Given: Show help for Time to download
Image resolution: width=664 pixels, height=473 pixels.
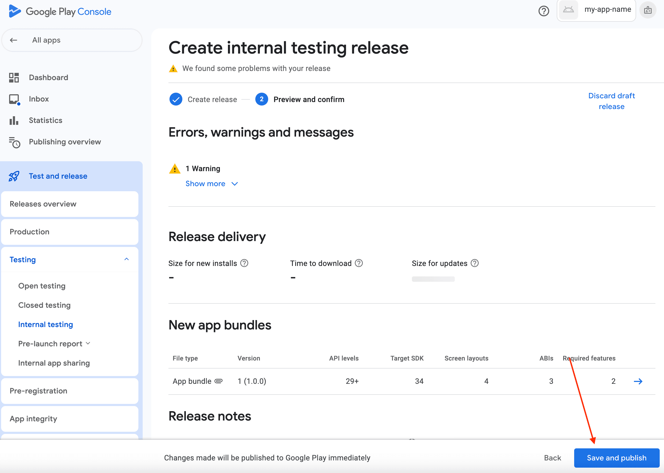Looking at the screenshot, I should coord(359,263).
